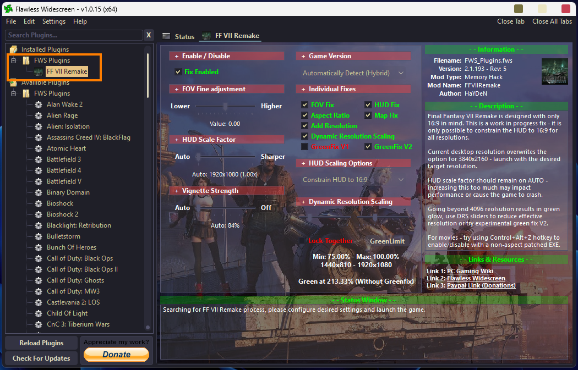Click Check For Updates button
The image size is (578, 370).
[x=41, y=358]
